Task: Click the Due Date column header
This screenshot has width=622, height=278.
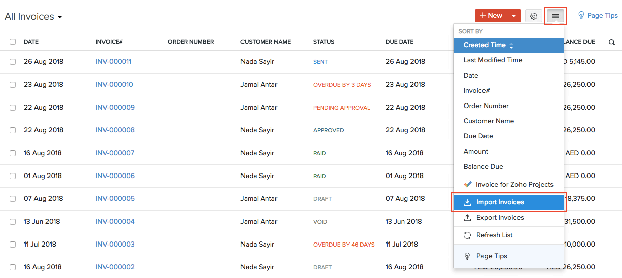Action: click(x=399, y=42)
